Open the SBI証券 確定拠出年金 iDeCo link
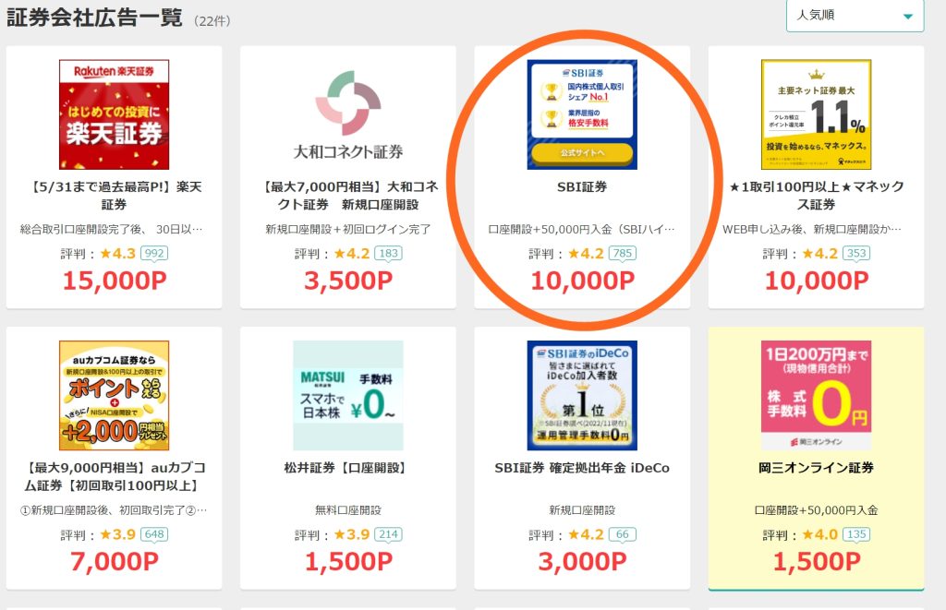Viewport: 946px width, 610px height. coord(582,469)
